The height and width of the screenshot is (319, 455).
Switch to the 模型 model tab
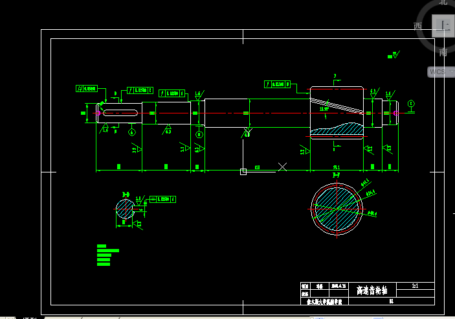click(x=30, y=318)
